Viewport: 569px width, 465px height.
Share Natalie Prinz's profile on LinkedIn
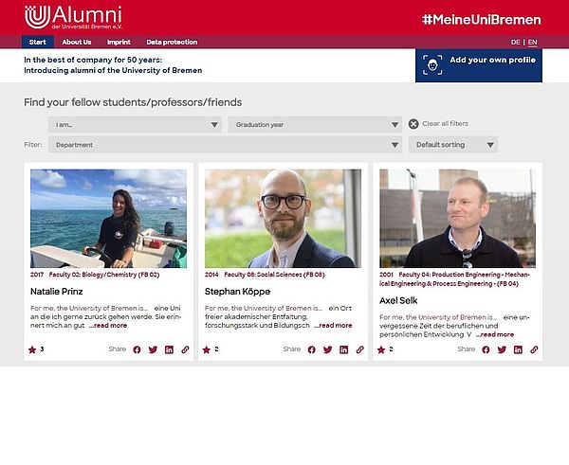coord(169,349)
